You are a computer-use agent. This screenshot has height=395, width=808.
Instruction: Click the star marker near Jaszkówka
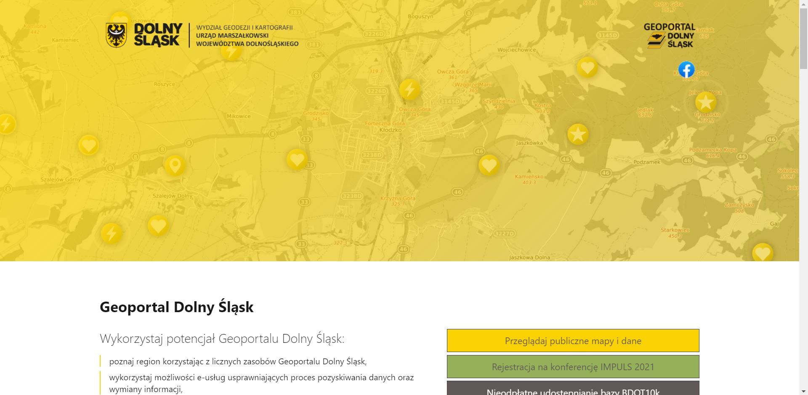578,135
